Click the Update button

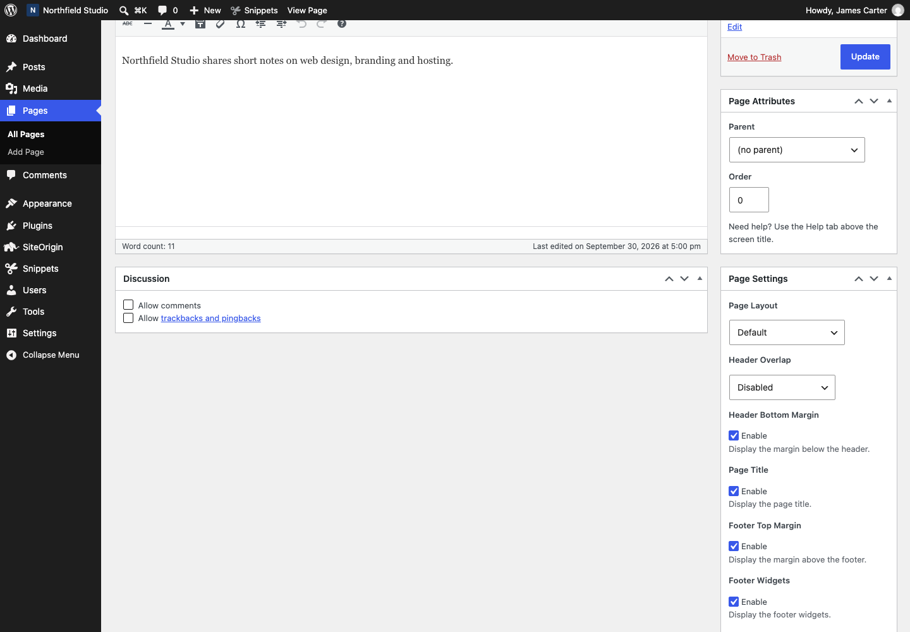click(x=865, y=57)
